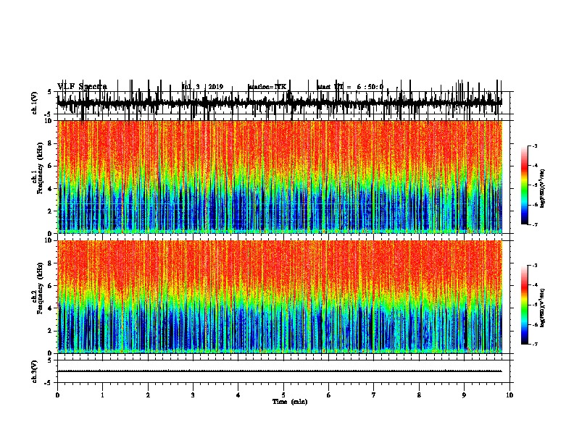Click the ch.3(V) axis label
The image size is (574, 443).
[x=34, y=371]
